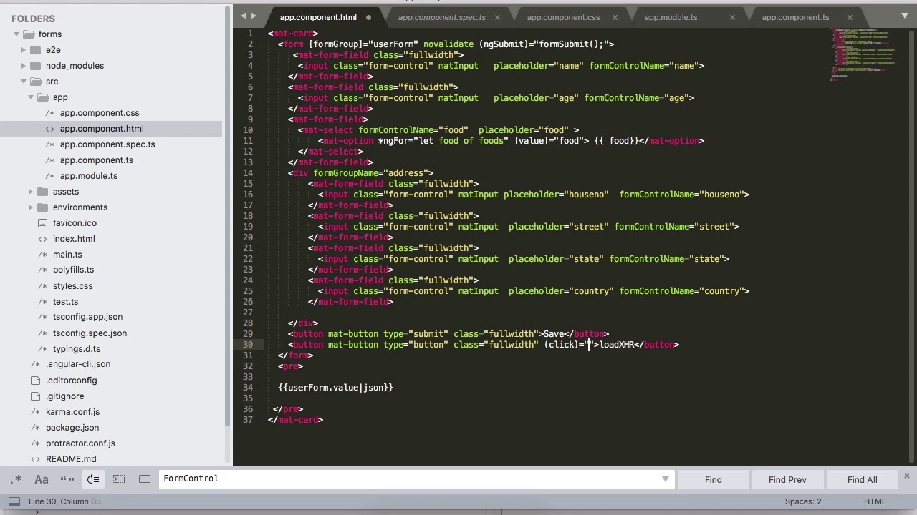Open .editorconfig file in sidebar
The image size is (917, 515).
[x=71, y=381]
